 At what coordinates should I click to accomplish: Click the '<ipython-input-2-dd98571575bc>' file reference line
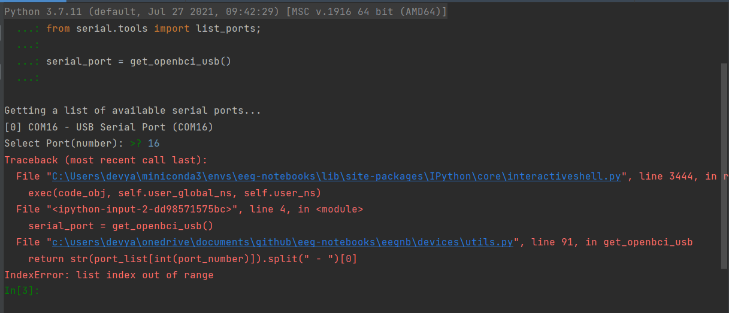click(x=190, y=209)
